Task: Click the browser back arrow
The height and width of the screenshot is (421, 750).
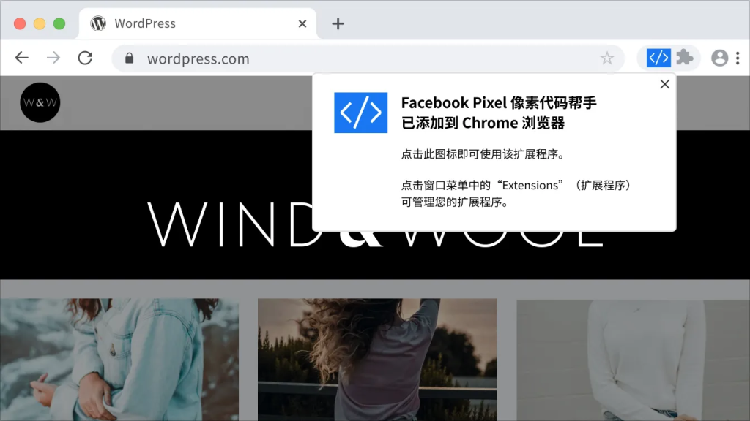Action: click(21, 58)
